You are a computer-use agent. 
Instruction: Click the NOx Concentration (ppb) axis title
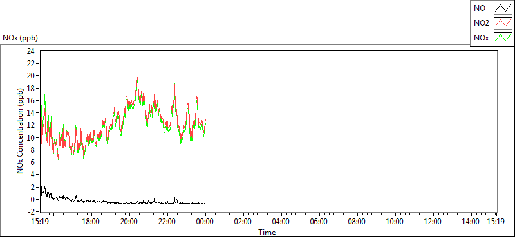[20, 130]
